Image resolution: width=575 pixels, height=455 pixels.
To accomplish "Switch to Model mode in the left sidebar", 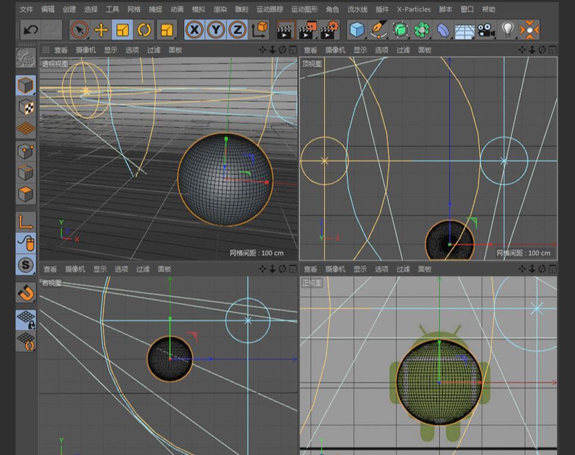I will point(26,86).
